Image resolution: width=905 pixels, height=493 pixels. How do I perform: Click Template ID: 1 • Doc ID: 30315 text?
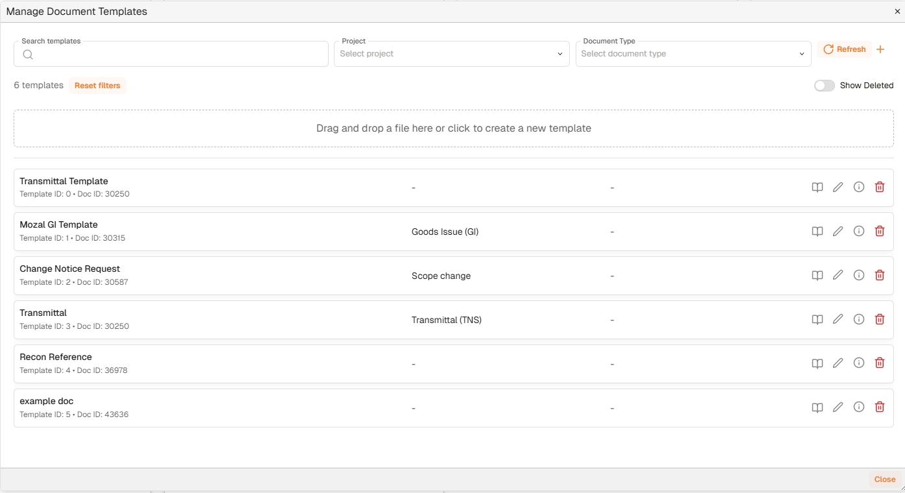coord(72,238)
